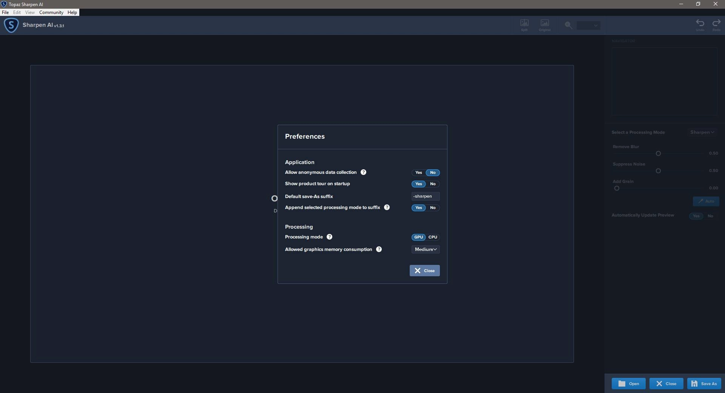Choose Yes for append processing mode suffix
The width and height of the screenshot is (725, 393).
click(x=418, y=208)
